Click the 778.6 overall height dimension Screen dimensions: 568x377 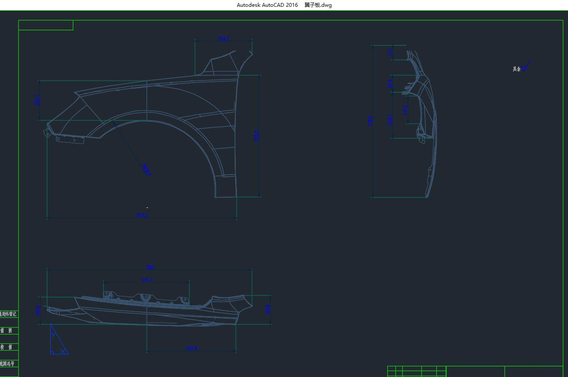pyautogui.click(x=370, y=121)
